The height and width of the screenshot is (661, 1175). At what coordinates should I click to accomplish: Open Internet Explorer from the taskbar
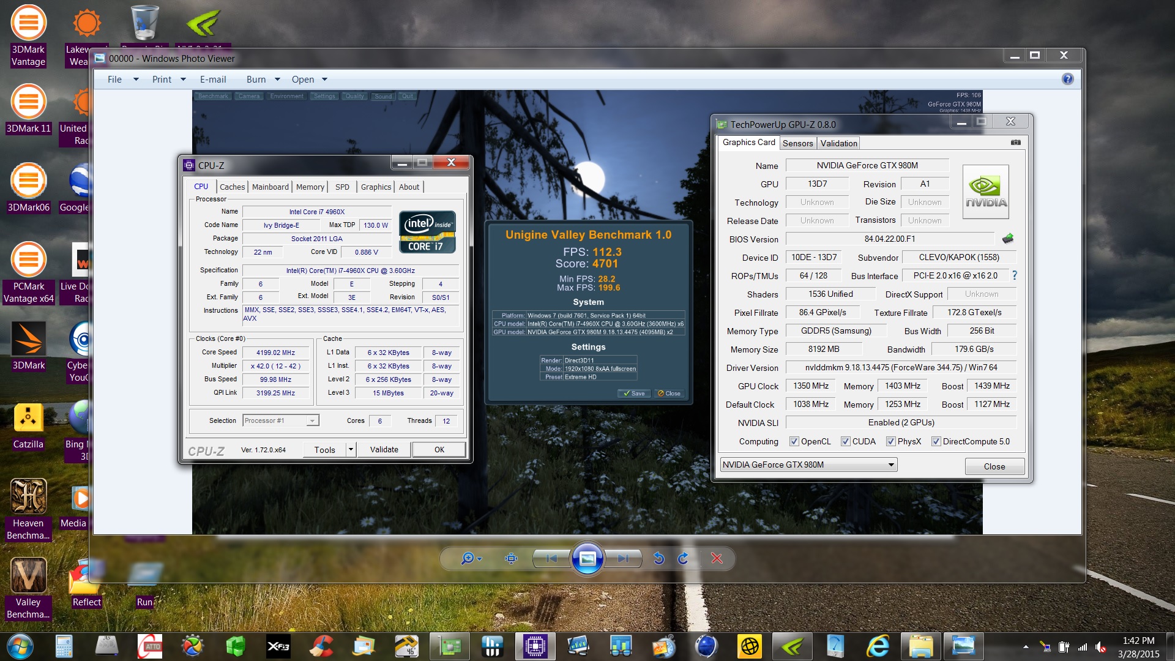(x=878, y=646)
